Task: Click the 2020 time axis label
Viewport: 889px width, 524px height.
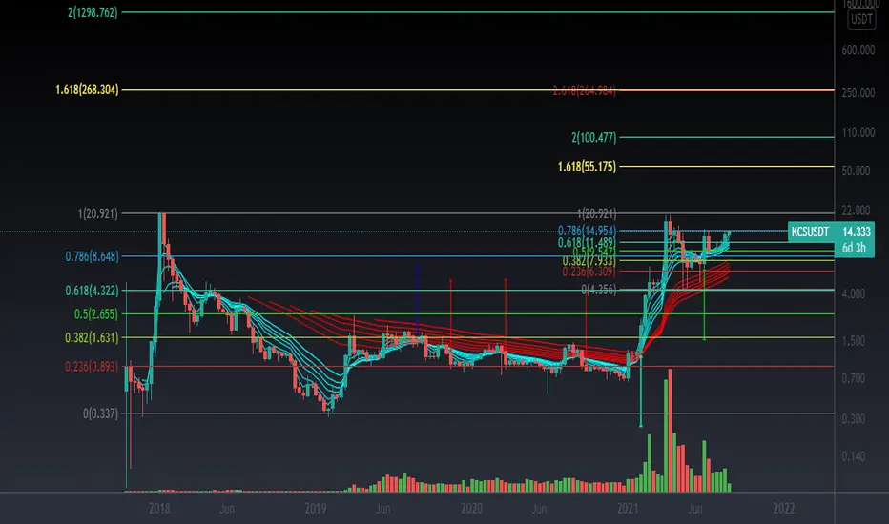Action: pyautogui.click(x=472, y=508)
